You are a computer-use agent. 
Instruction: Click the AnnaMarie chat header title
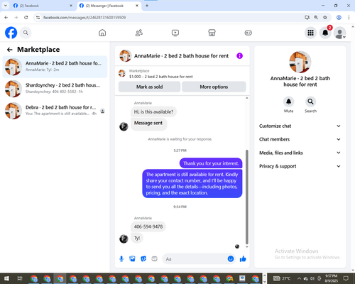pyautogui.click(x=181, y=56)
